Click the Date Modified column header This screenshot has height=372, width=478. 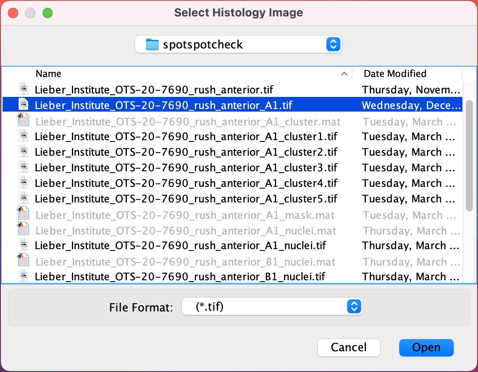(x=394, y=74)
